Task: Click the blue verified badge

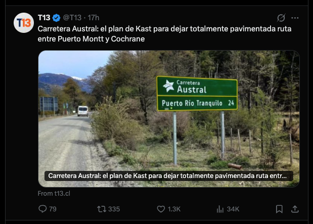Action: [56, 18]
